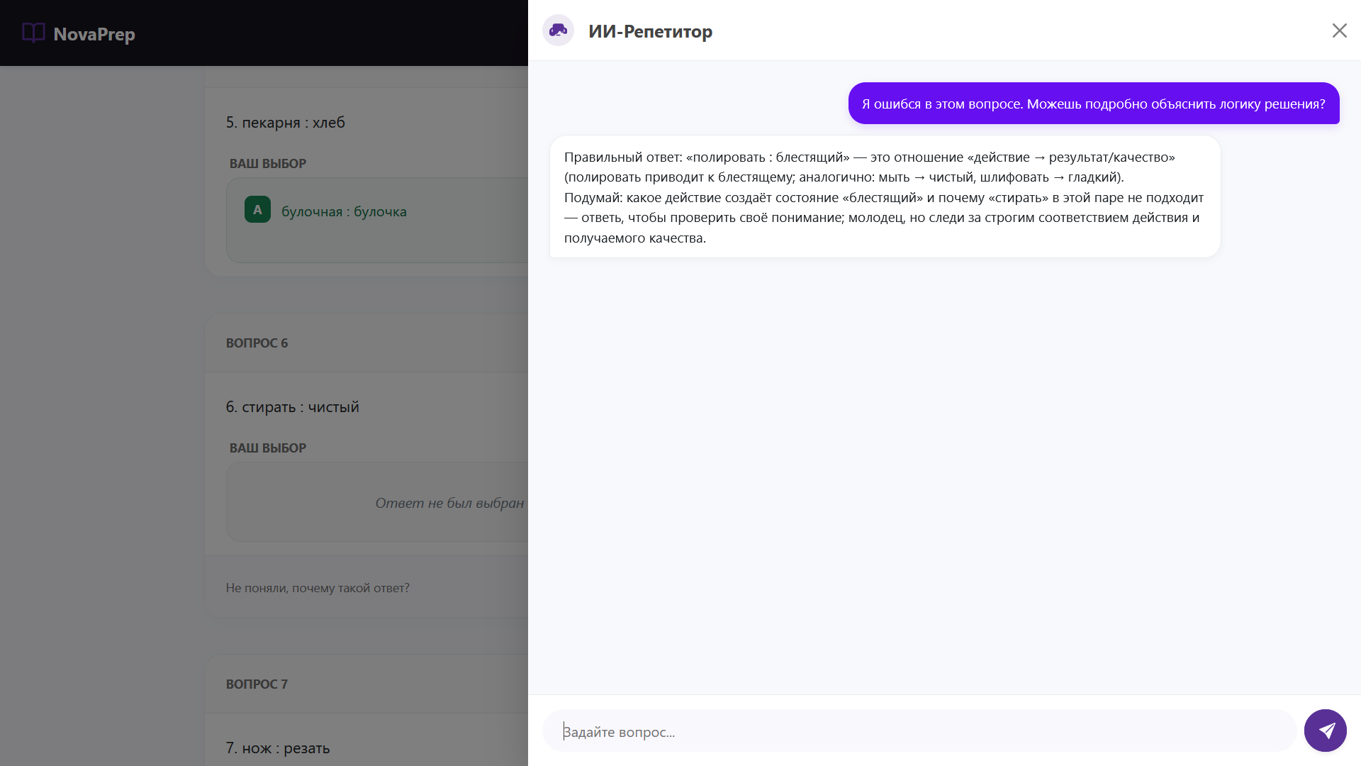Select the answer 'булочная : булочка'
This screenshot has width=1361, height=766.
pos(344,211)
